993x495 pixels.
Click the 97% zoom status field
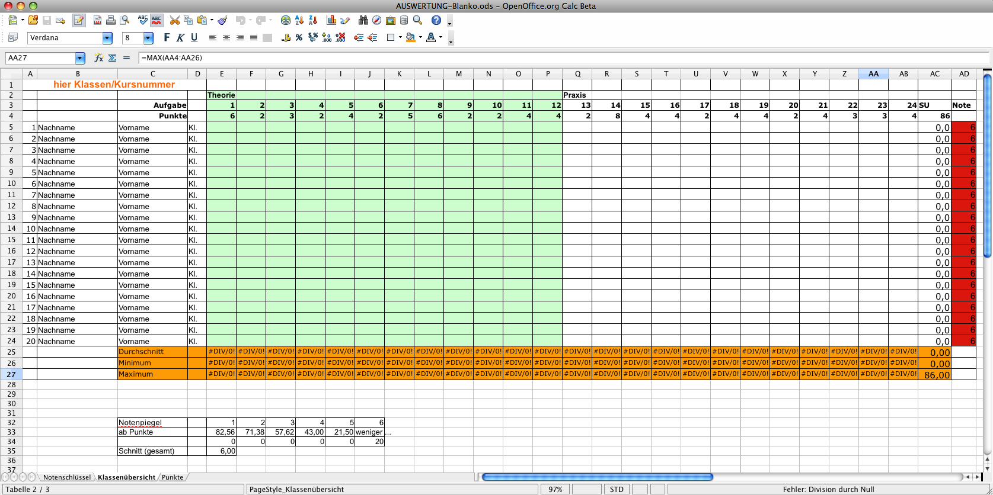(x=555, y=490)
